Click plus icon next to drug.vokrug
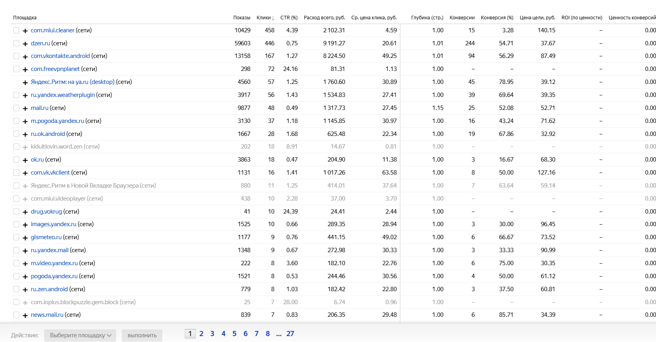Image resolution: width=656 pixels, height=342 pixels. click(25, 212)
